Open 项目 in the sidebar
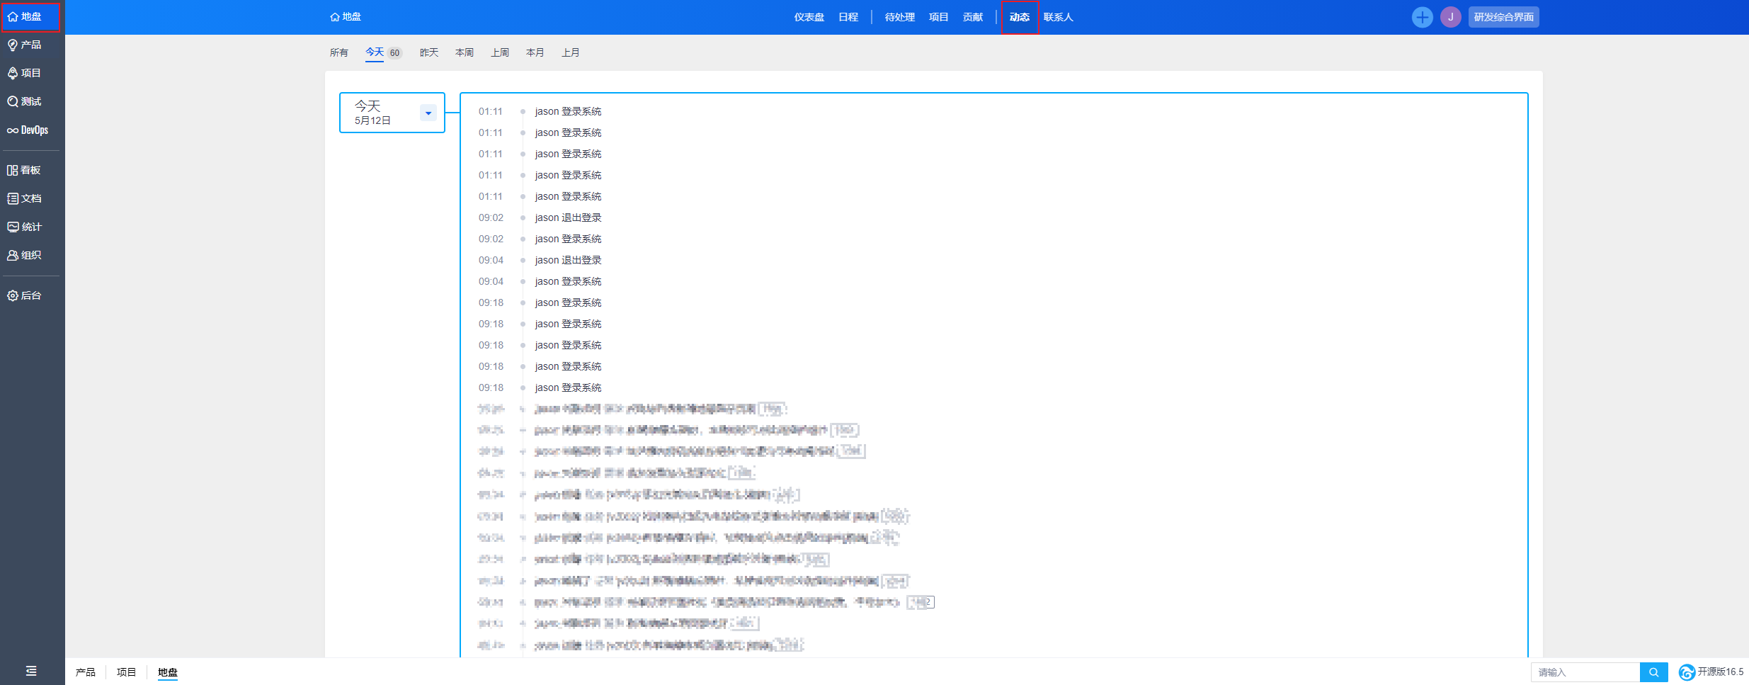The width and height of the screenshot is (1749, 685). (25, 73)
